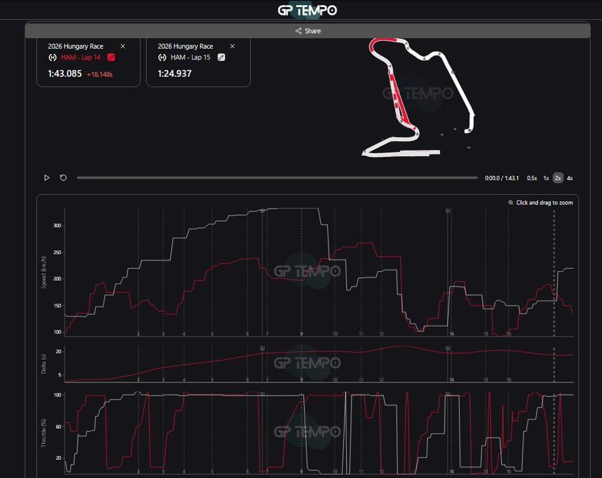Click the red color swatch for Lap 14

coord(111,57)
